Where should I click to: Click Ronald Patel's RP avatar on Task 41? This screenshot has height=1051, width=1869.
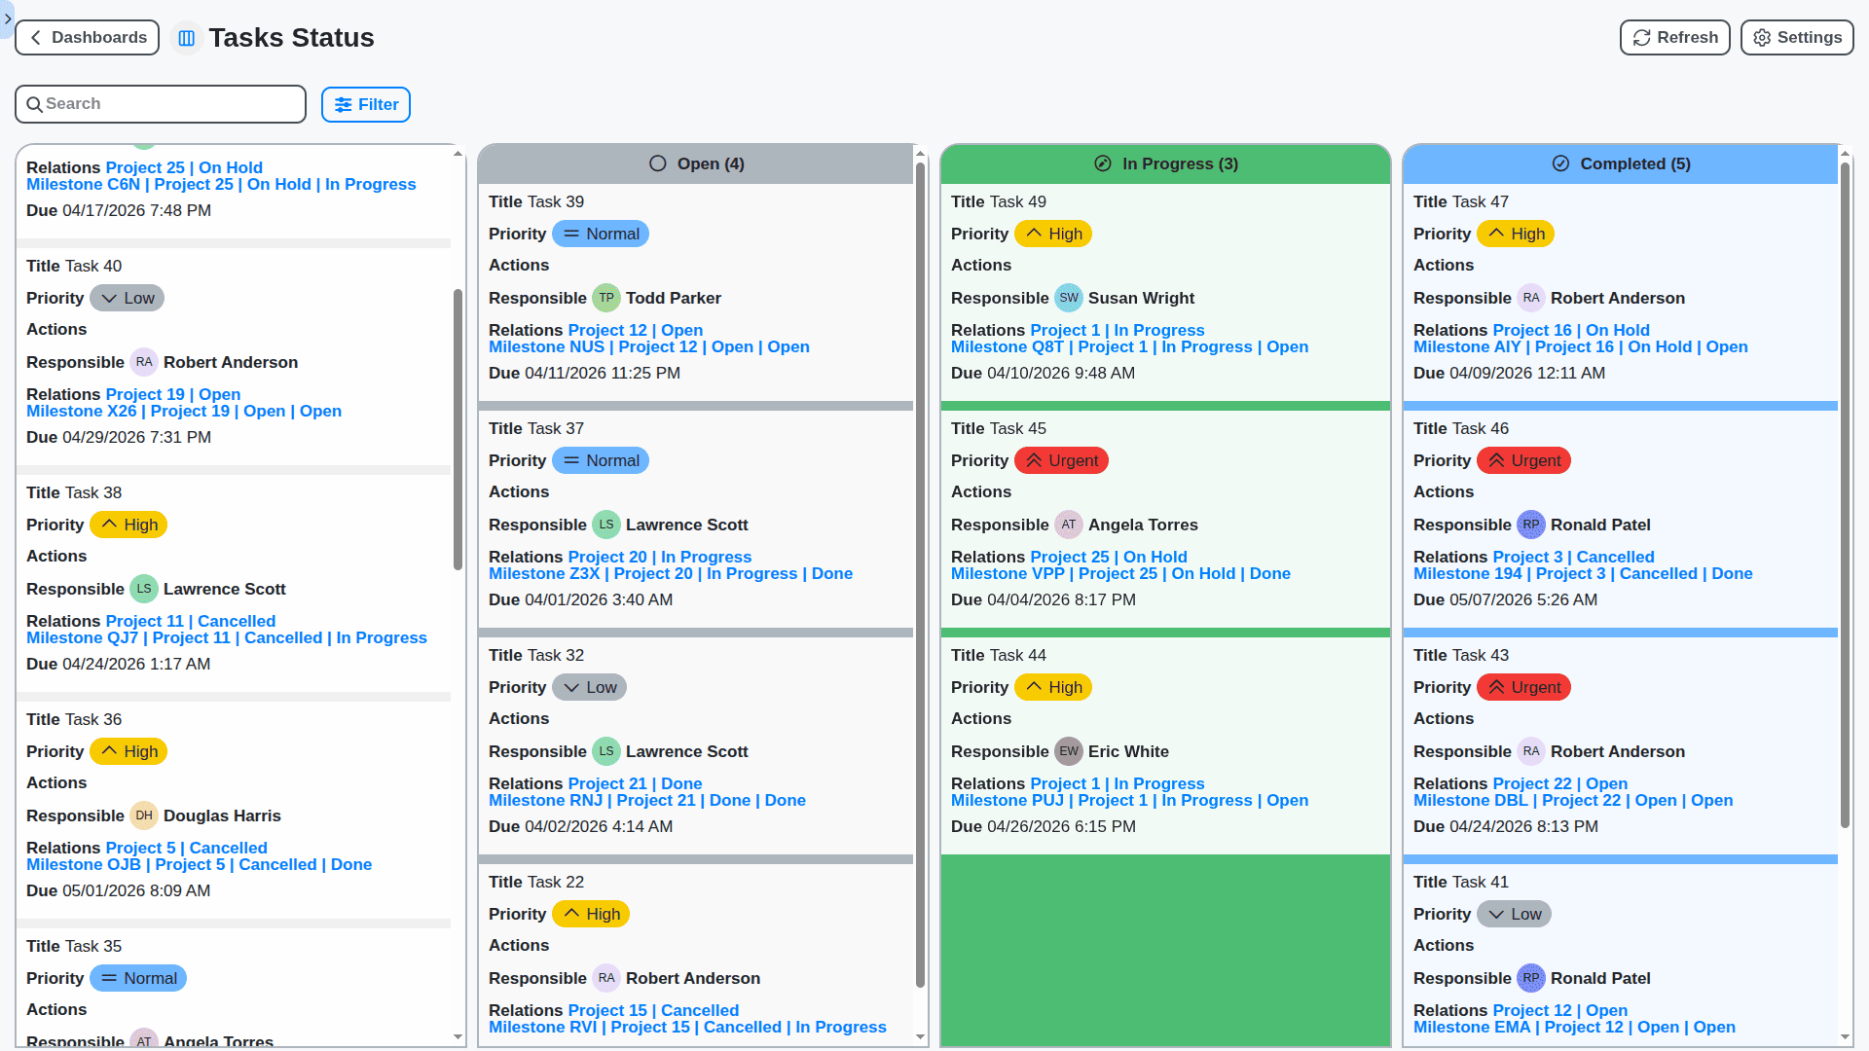click(x=1531, y=978)
